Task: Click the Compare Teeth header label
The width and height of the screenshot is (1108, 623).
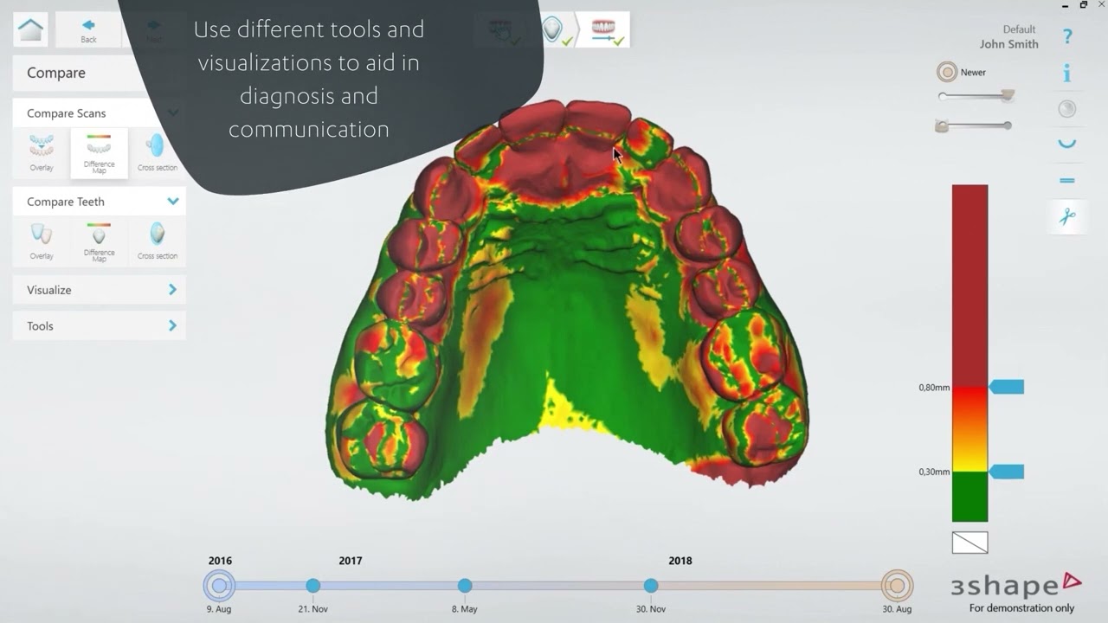Action: [x=66, y=202]
